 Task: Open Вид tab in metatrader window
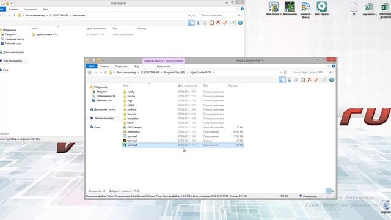click(45, 9)
